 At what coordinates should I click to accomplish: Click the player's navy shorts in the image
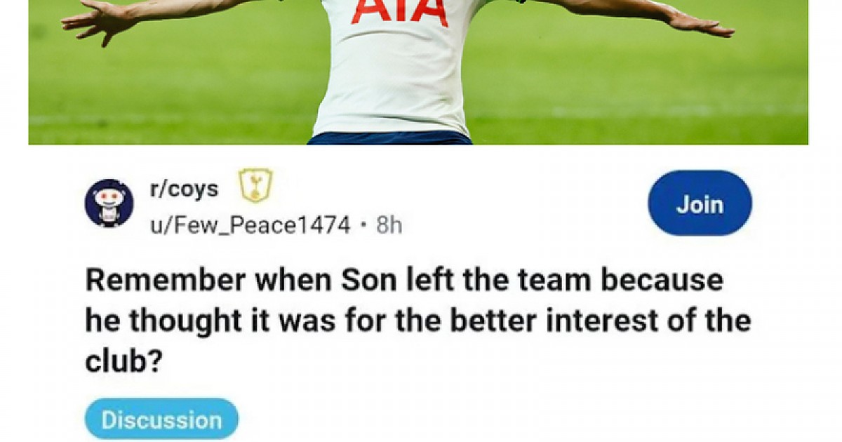[x=390, y=138]
